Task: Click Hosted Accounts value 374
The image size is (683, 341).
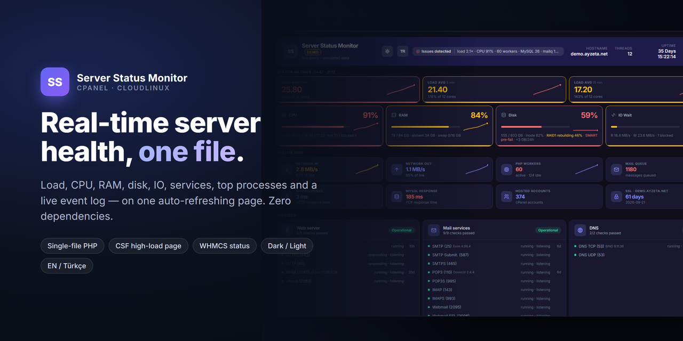Action: [520, 197]
